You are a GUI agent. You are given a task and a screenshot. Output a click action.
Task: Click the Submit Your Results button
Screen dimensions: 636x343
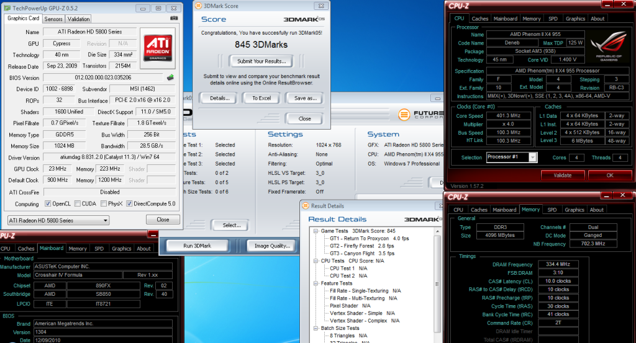tap(261, 61)
